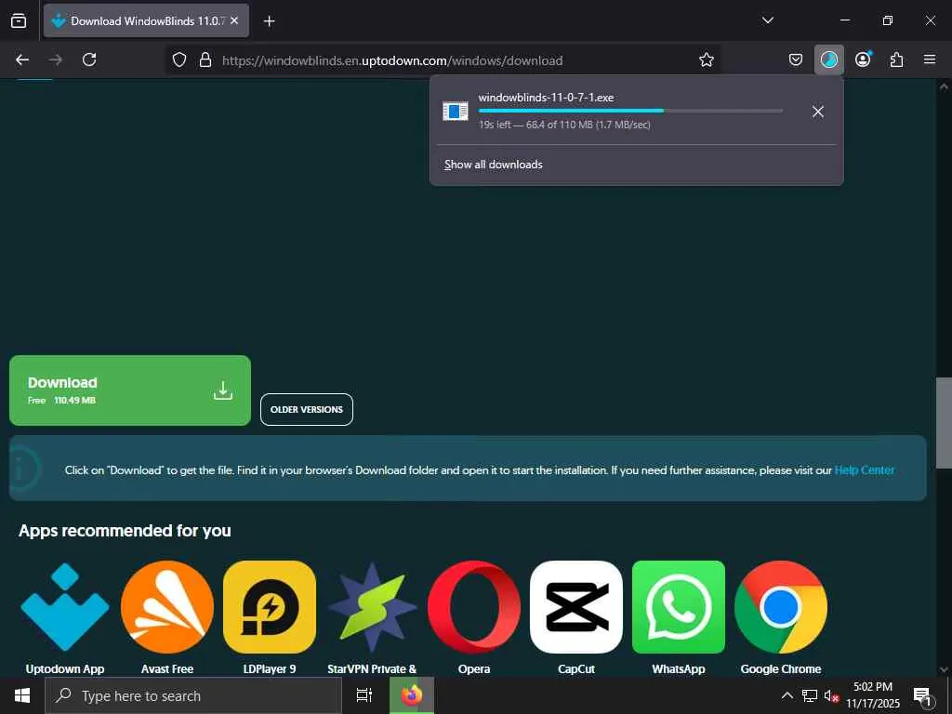Click windowblinds-11-0-7-1.exe file icon
Image resolution: width=952 pixels, height=714 pixels.
455,112
